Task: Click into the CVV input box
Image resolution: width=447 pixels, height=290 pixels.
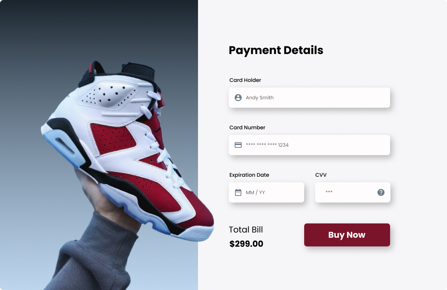Action: point(353,192)
